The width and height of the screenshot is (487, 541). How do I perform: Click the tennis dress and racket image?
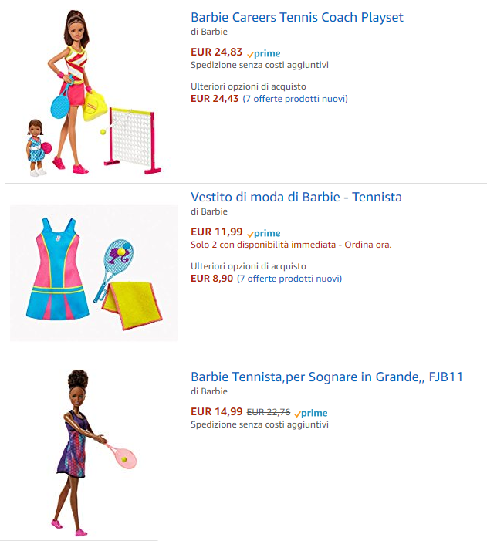tap(94, 272)
